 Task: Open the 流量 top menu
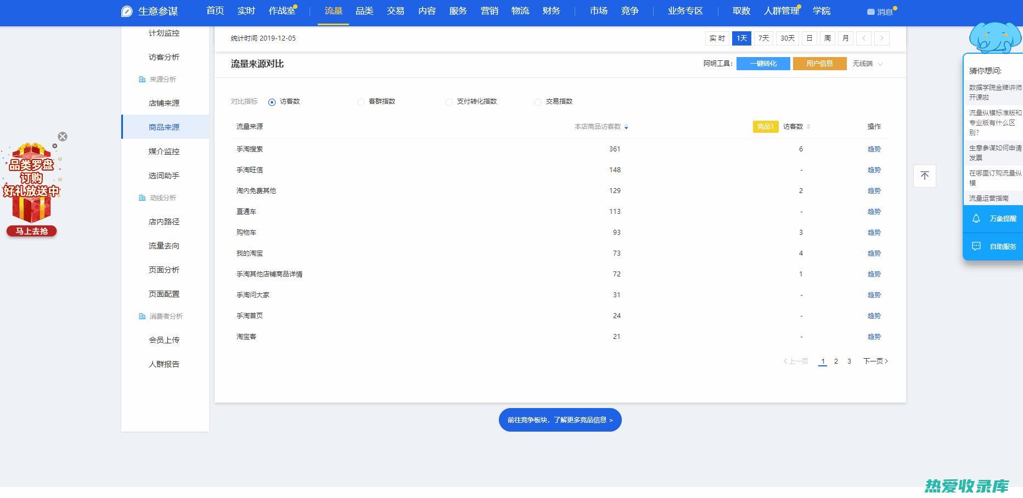333,11
